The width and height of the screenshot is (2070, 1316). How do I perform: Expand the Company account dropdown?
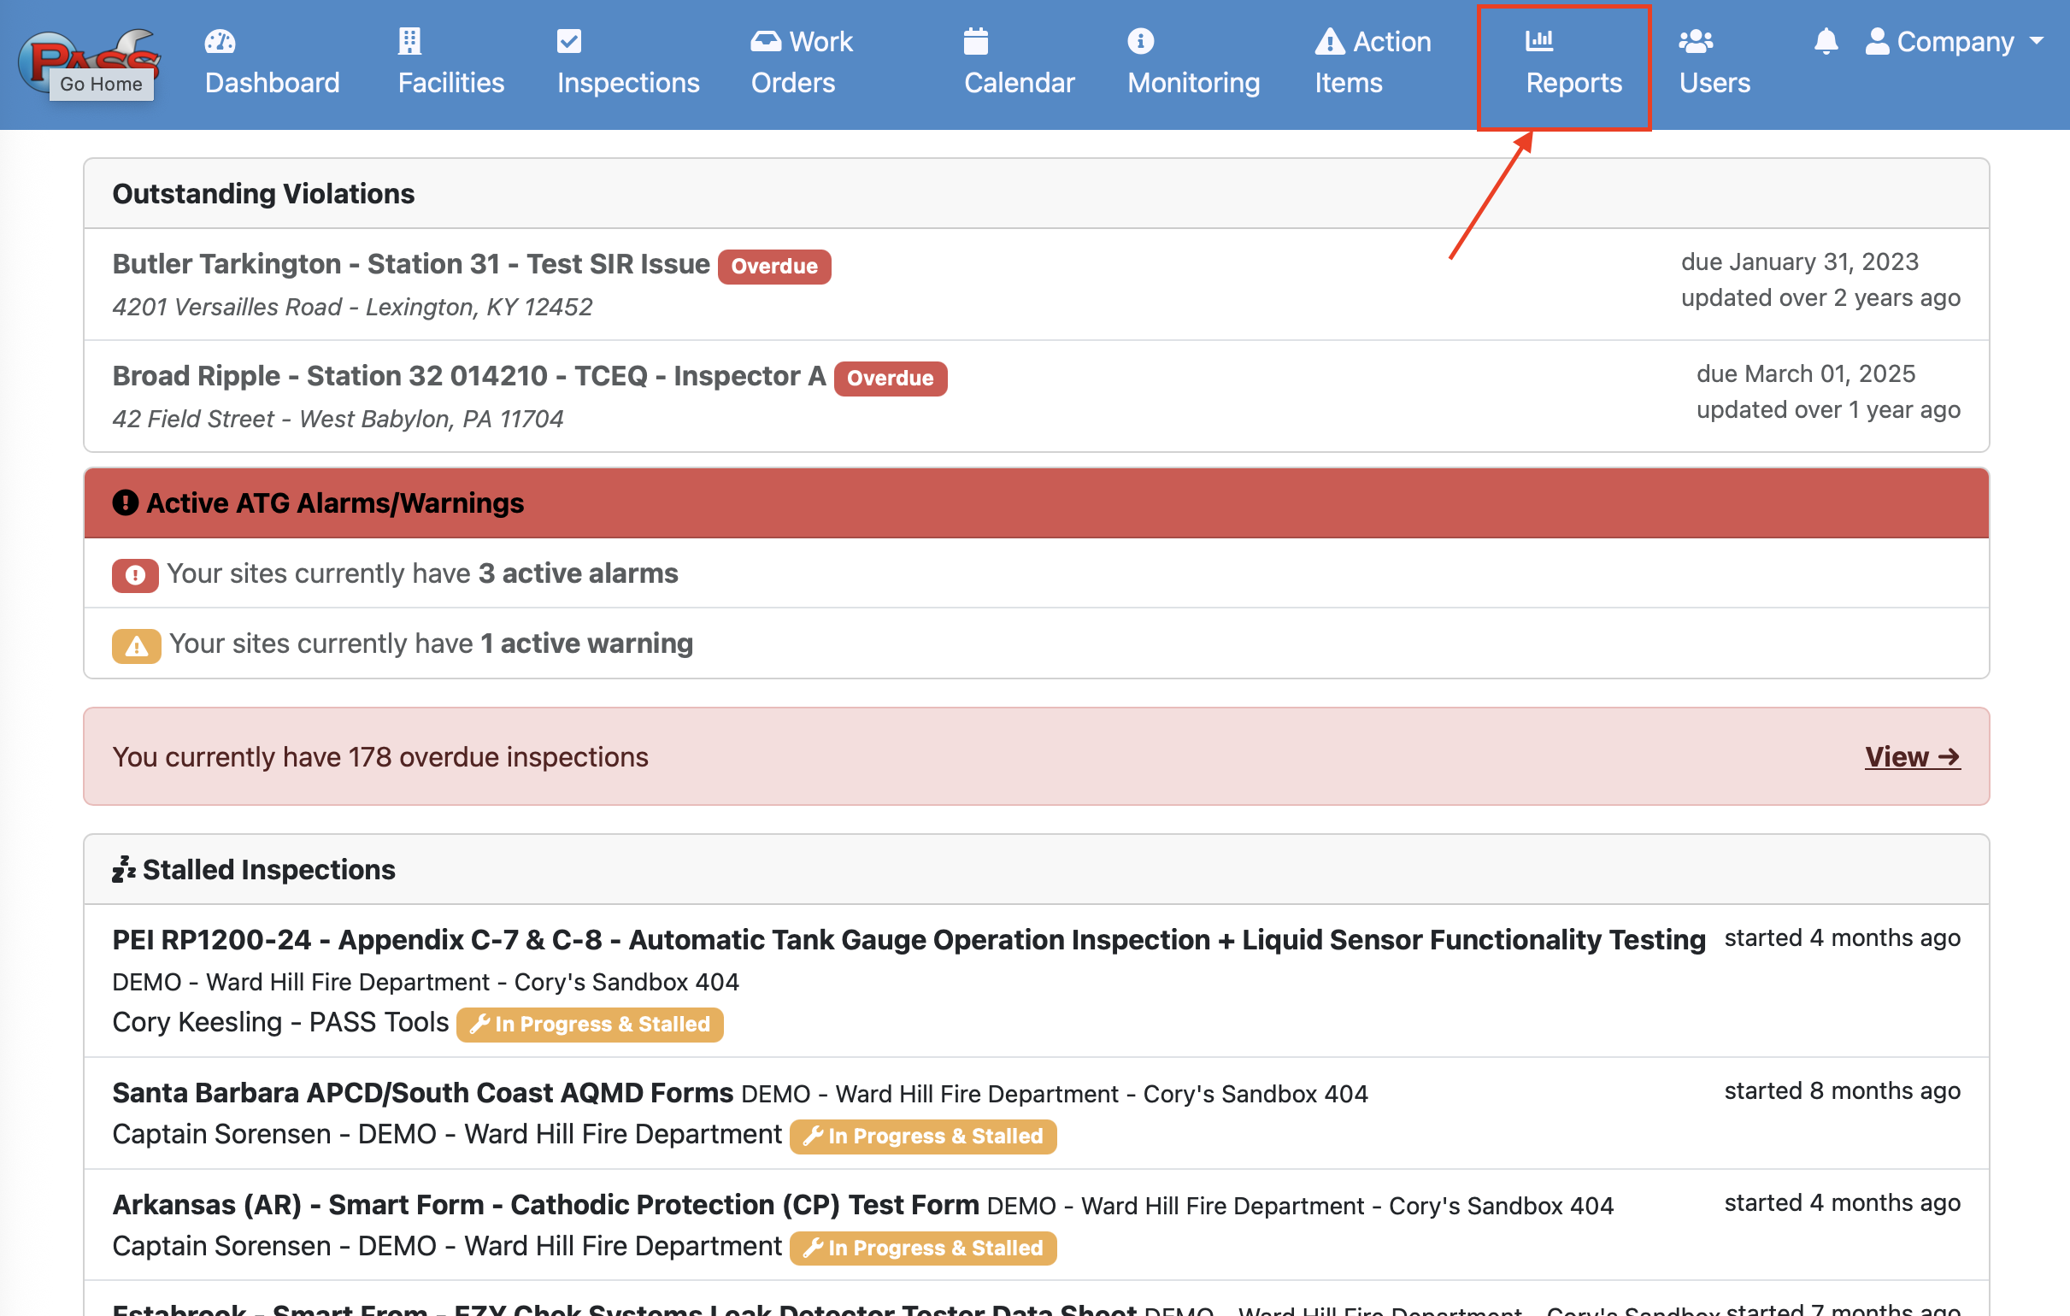(x=1954, y=41)
